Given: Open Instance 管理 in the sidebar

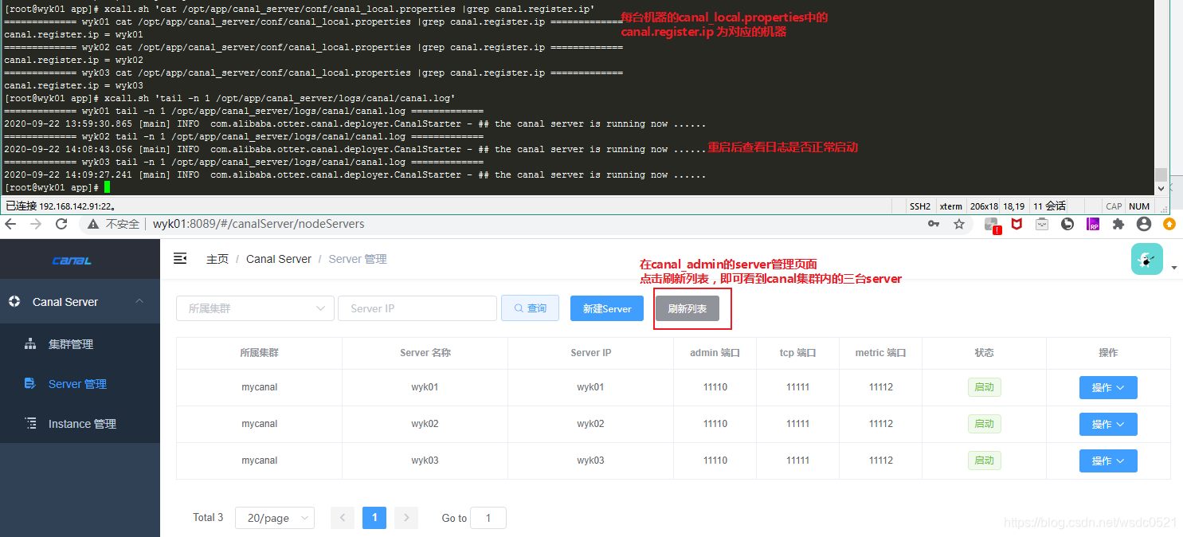Looking at the screenshot, I should pos(80,424).
